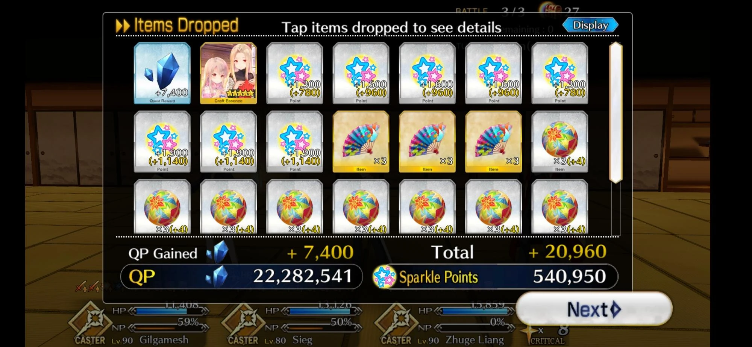The image size is (752, 347).
Task: Tap the fourth temari ball in bottom row
Action: [x=361, y=207]
